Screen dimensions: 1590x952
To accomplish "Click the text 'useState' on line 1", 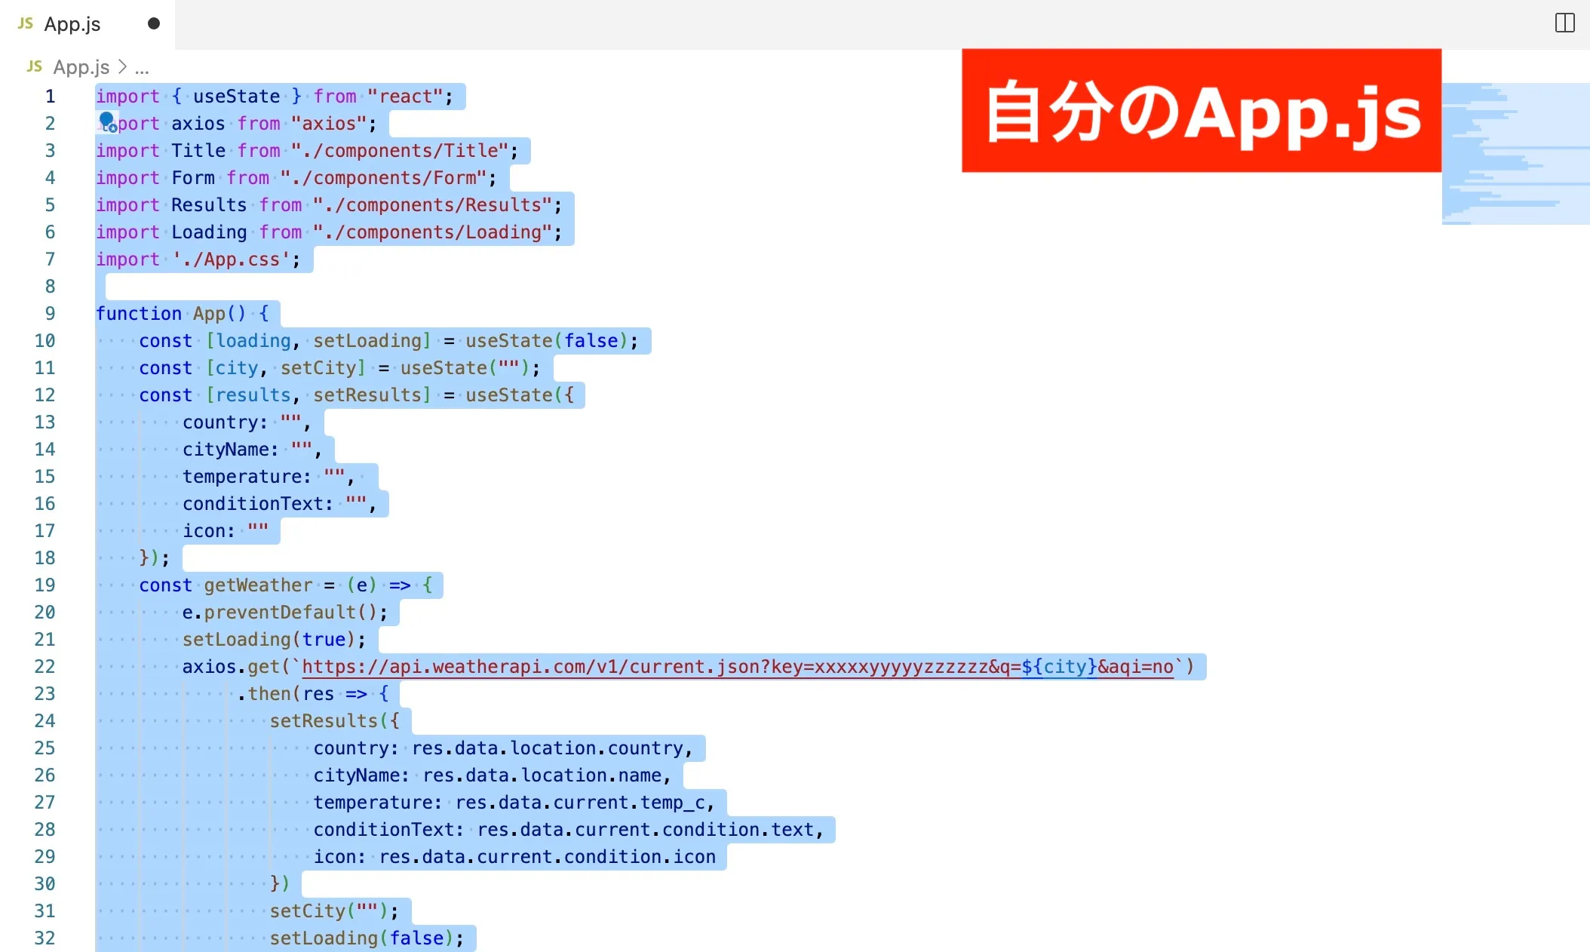I will point(237,97).
